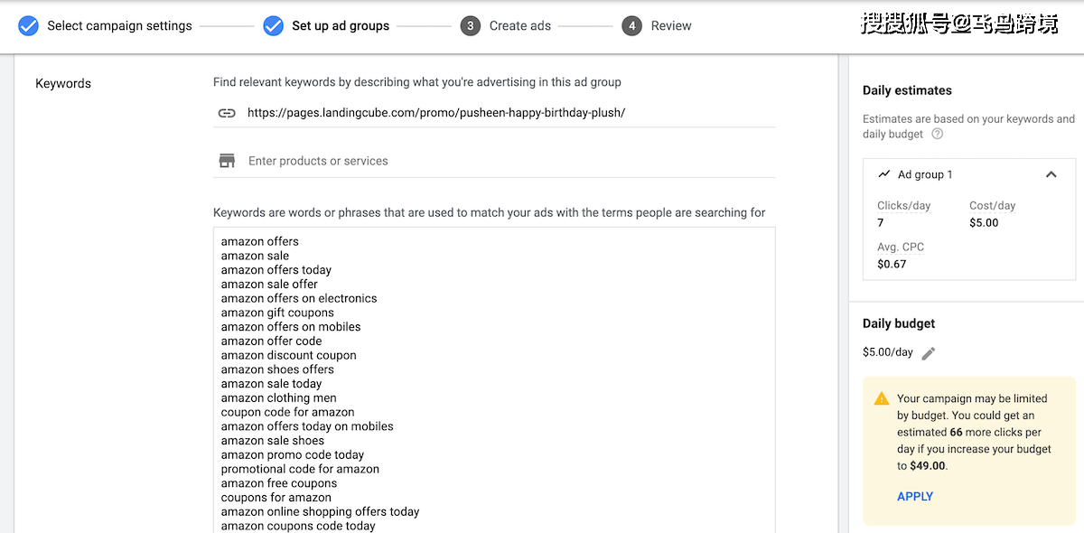Click the step 3 circle for Create ads
Viewport: 1084px width, 533px height.
(470, 25)
